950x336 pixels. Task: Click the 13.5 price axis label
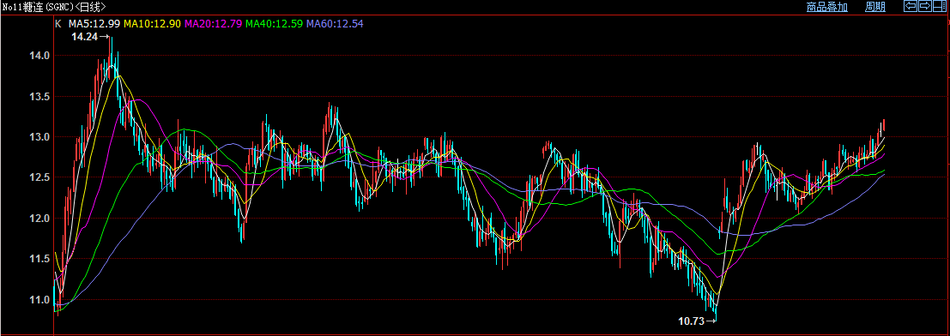tap(40, 96)
